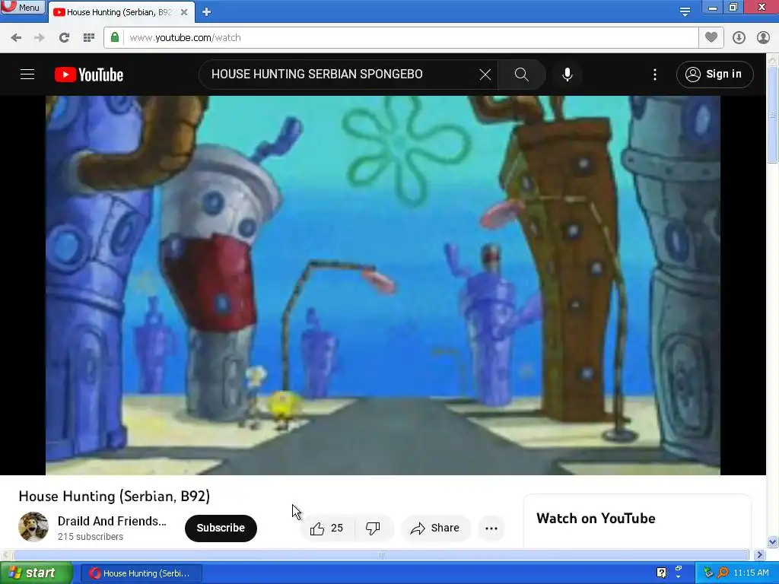
Task: Select the House Hunting taskbar window button
Action: 141,573
